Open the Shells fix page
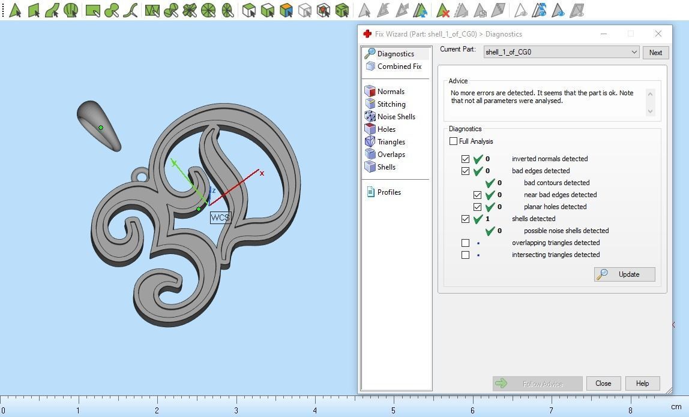Screen dimensions: 689x417 pyautogui.click(x=387, y=167)
